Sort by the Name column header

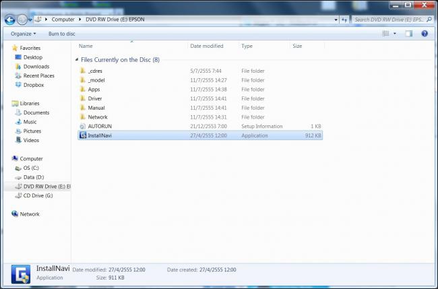86,46
